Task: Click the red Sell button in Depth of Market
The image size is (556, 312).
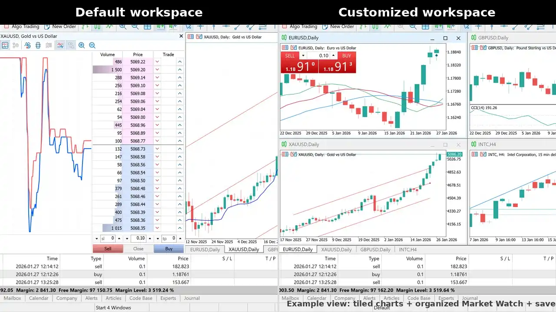Action: pyautogui.click(x=108, y=249)
